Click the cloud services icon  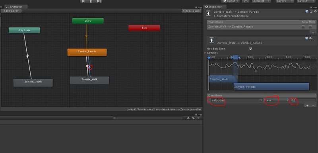(x=246, y=1)
